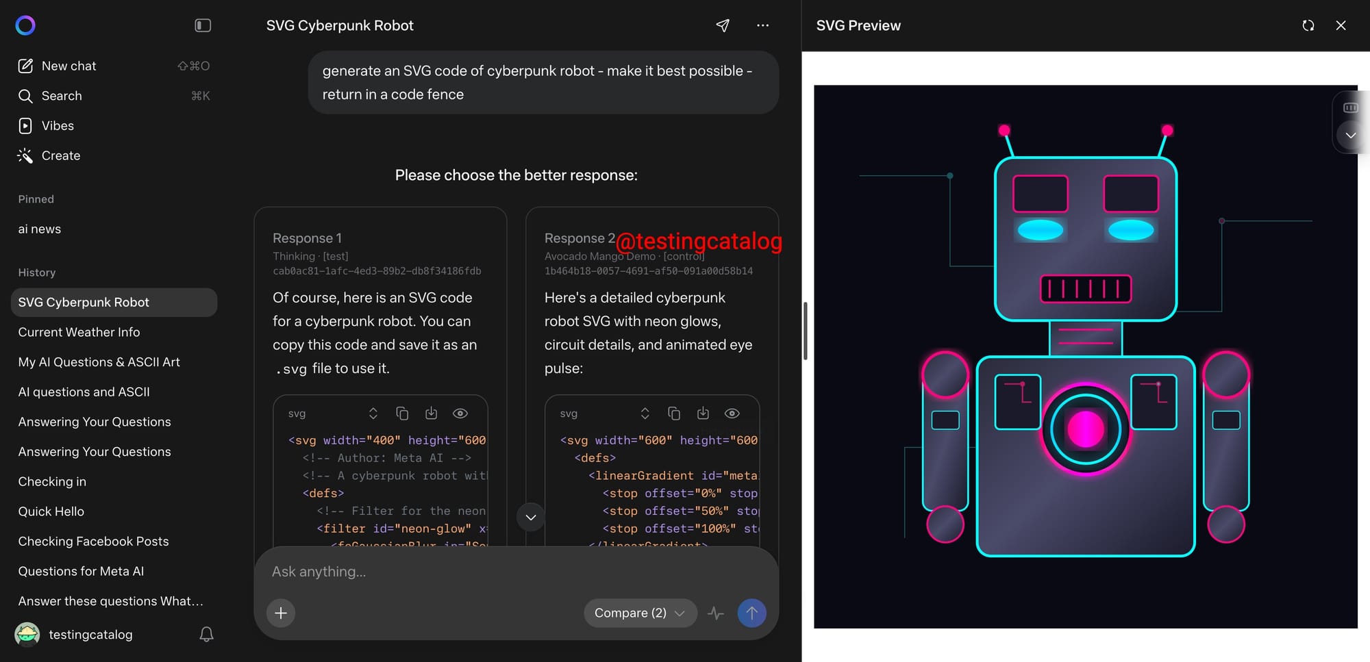The width and height of the screenshot is (1370, 662).
Task: Open Current Weather Info chat history
Action: coord(79,332)
